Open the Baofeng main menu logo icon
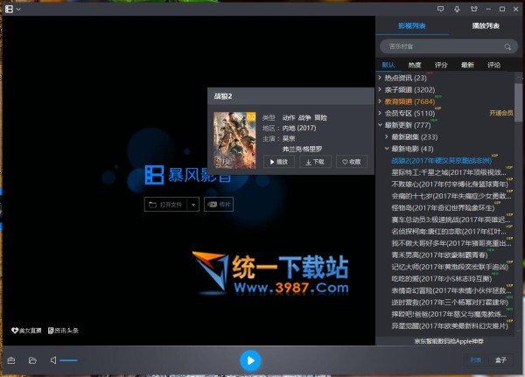The image size is (525, 377). [x=9, y=9]
